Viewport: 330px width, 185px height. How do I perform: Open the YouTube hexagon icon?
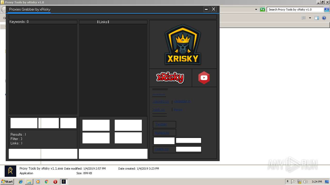click(x=204, y=78)
